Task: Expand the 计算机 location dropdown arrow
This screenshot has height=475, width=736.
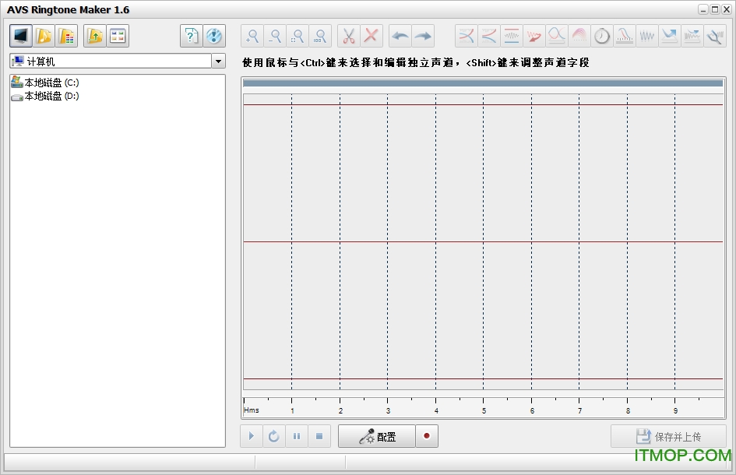Action: tap(218, 62)
